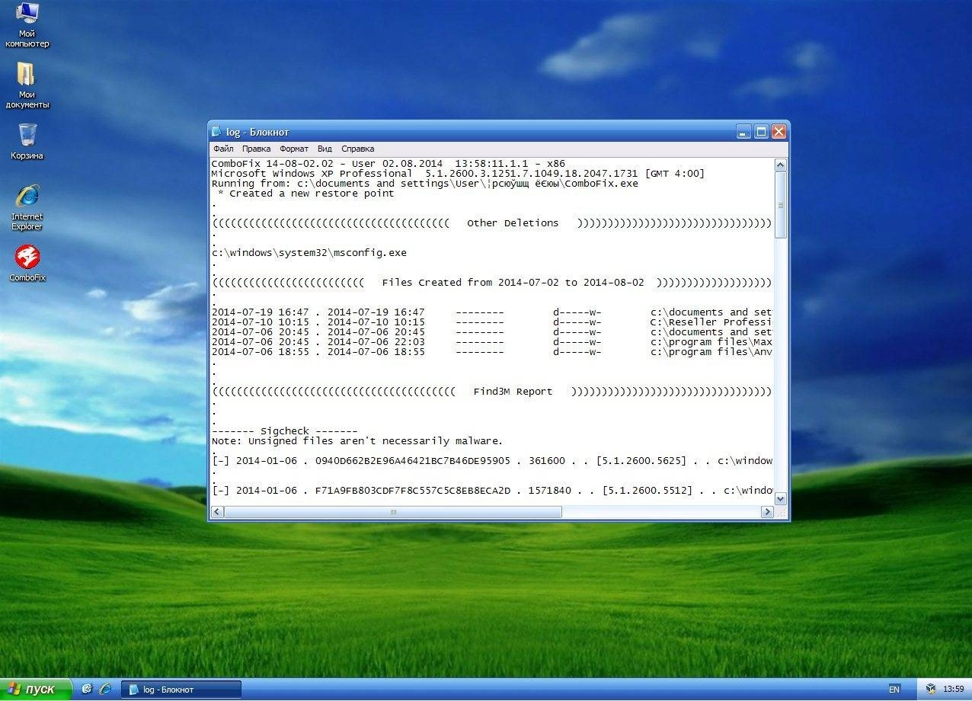Click the '------- Sigcheck -------' line
The width and height of the screenshot is (972, 701).
[285, 431]
